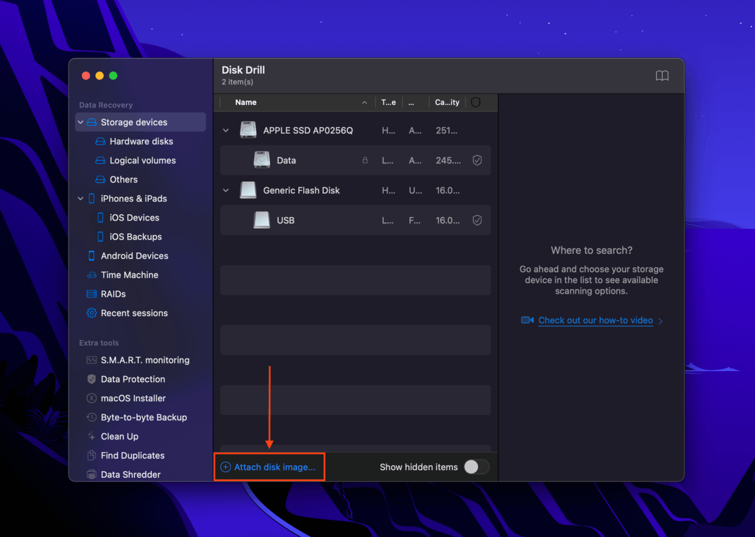Screen dimensions: 755x537
Task: Select Others under Storage devices
Action: point(123,179)
